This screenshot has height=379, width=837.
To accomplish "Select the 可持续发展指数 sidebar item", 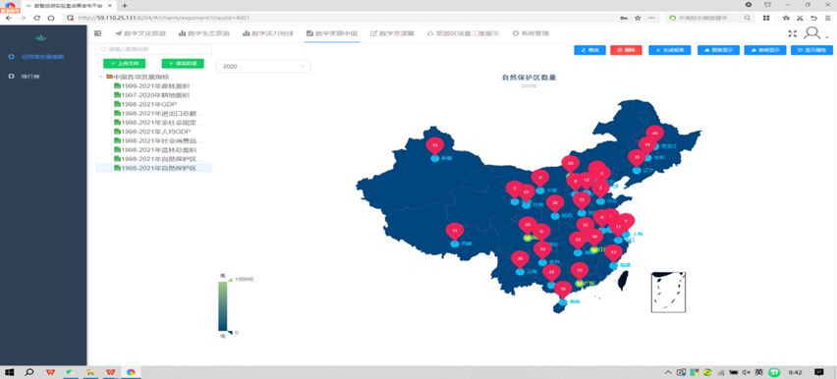I will [x=43, y=57].
